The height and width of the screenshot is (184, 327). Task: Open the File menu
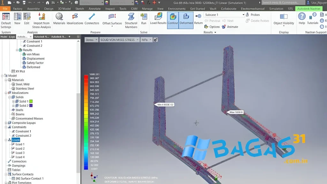[x=5, y=9]
